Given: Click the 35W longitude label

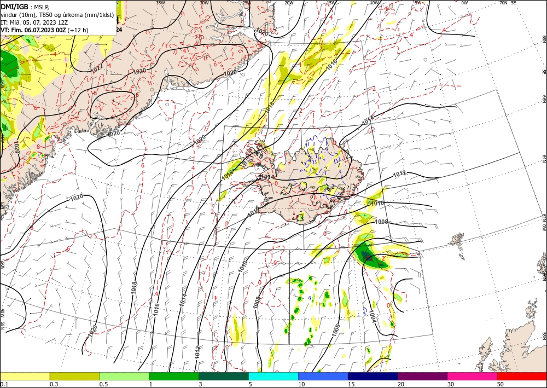Looking at the screenshot, I should click(x=160, y=3).
